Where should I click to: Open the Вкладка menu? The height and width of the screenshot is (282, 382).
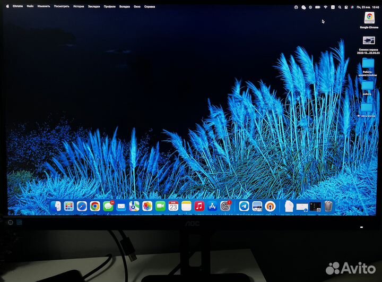point(125,6)
